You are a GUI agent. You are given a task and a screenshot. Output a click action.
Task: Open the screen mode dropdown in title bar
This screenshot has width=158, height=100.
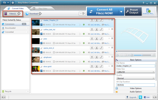pos(6,3)
